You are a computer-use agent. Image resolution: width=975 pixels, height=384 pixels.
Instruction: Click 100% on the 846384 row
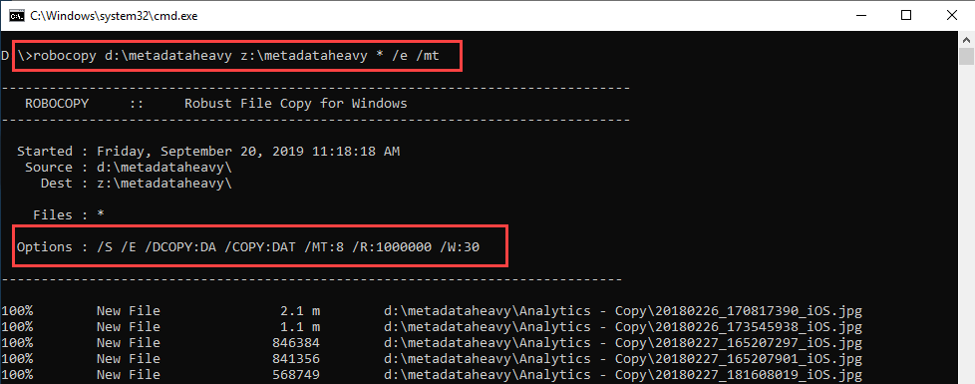point(16,343)
